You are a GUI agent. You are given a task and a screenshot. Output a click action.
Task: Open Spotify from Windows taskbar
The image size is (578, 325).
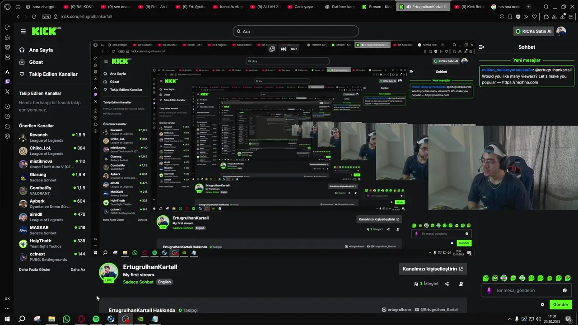(96, 319)
